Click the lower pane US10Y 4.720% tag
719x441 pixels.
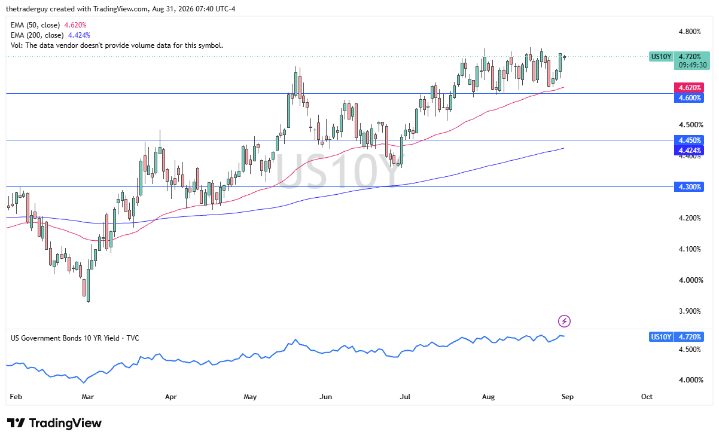coord(677,337)
